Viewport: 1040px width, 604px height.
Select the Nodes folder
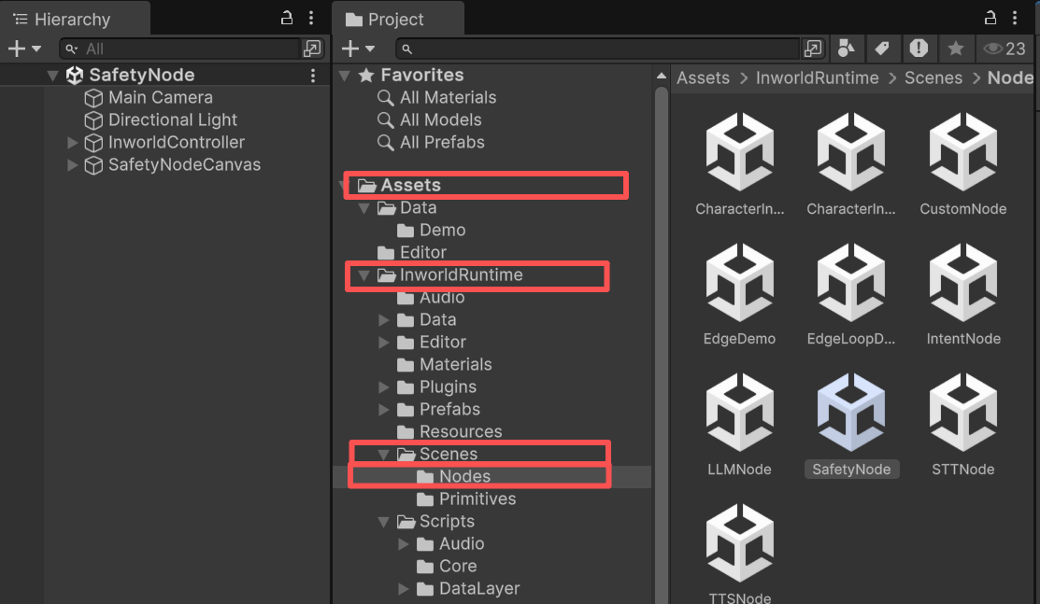pyautogui.click(x=464, y=477)
